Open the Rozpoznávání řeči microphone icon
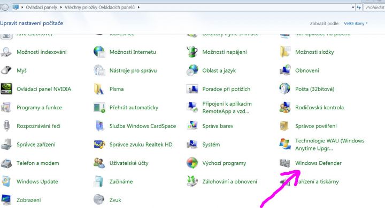The image size is (385, 208). (6, 126)
